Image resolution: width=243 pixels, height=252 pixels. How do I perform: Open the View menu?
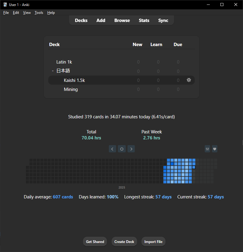click(27, 13)
